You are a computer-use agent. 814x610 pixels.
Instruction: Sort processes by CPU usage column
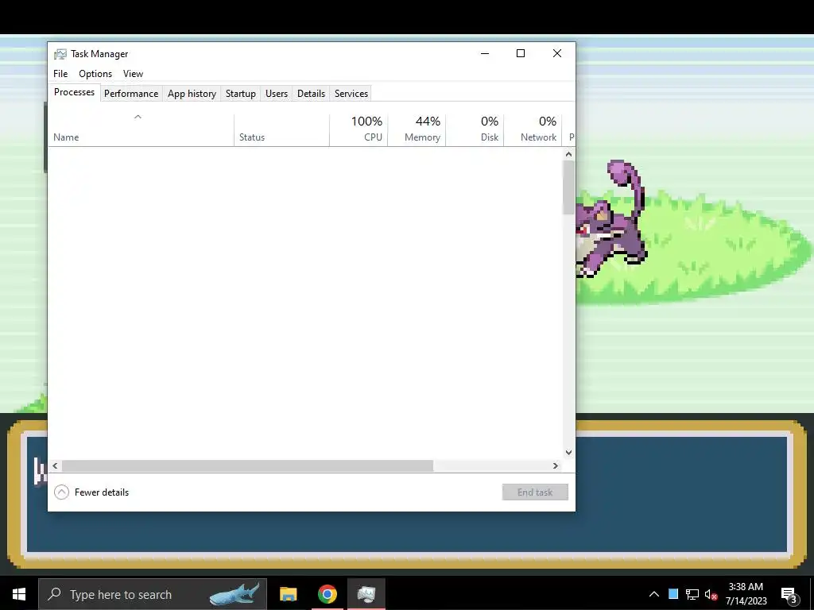coord(359,129)
